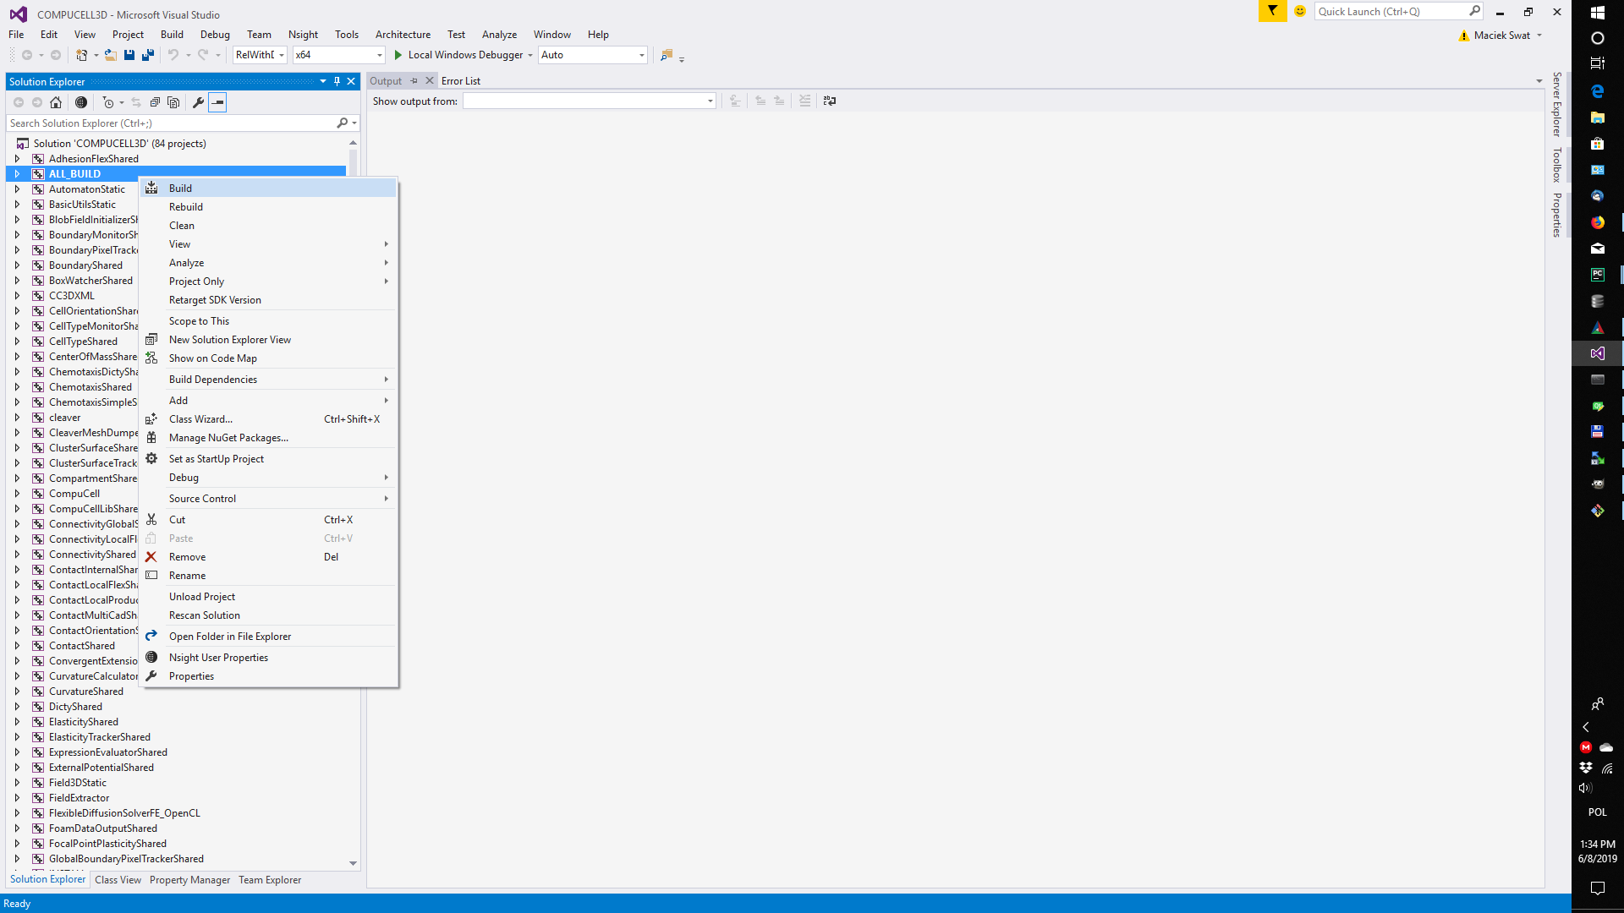Click the Search Solution Explorer field
This screenshot has height=913, width=1624.
tap(169, 123)
